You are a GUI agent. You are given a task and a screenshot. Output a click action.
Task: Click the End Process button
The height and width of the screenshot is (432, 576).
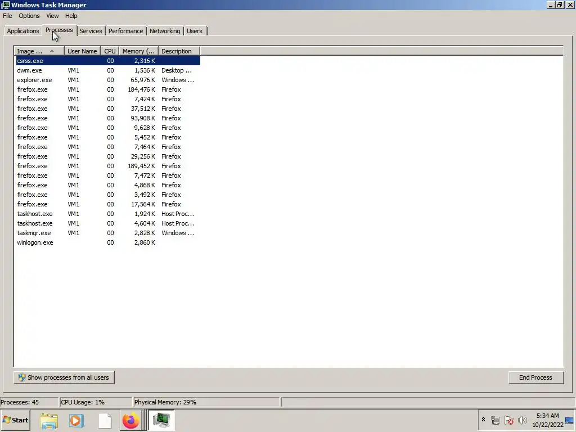pos(535,377)
